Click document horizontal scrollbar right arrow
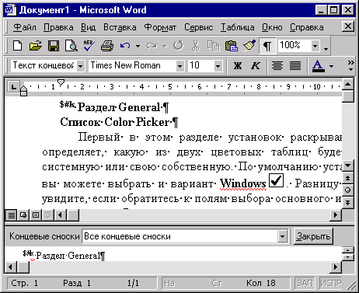 (336, 215)
